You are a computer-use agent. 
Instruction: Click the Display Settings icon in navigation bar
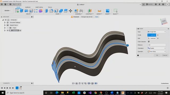(89, 83)
